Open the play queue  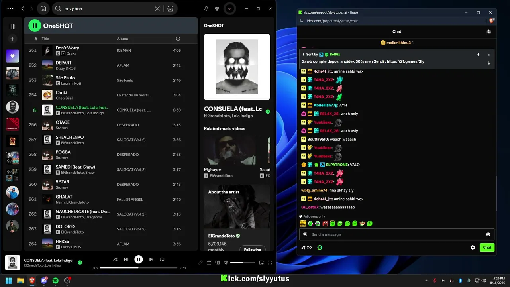[x=209, y=263]
